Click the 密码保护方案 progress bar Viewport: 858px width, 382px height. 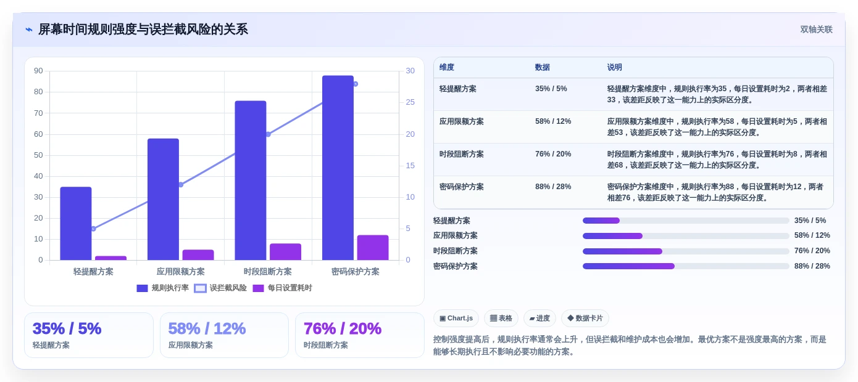pyautogui.click(x=686, y=266)
